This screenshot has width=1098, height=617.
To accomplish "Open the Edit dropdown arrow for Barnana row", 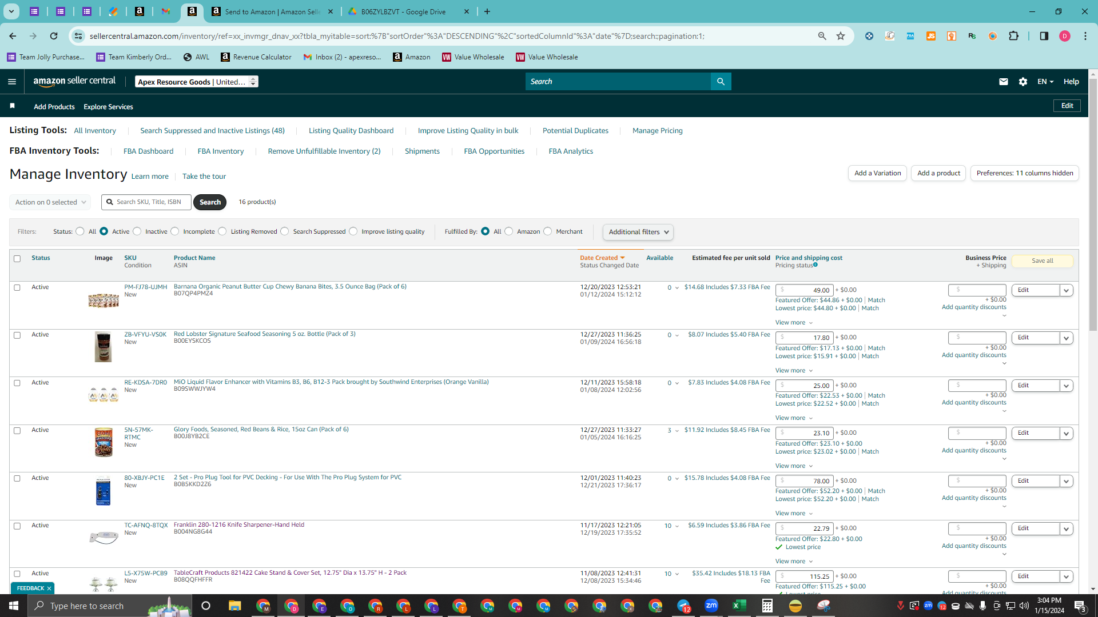I will pyautogui.click(x=1067, y=290).
